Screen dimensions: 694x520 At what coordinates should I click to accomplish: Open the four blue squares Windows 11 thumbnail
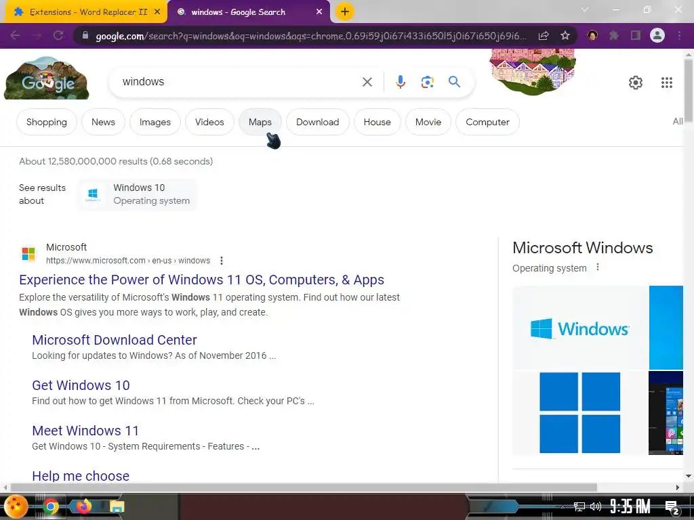tap(580, 412)
